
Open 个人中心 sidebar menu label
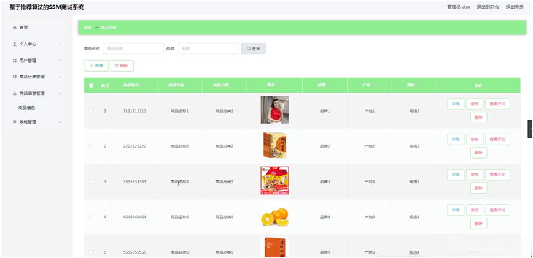[28, 44]
